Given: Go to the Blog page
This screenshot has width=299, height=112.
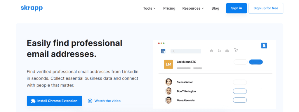Looking at the screenshot, I should (x=215, y=8).
